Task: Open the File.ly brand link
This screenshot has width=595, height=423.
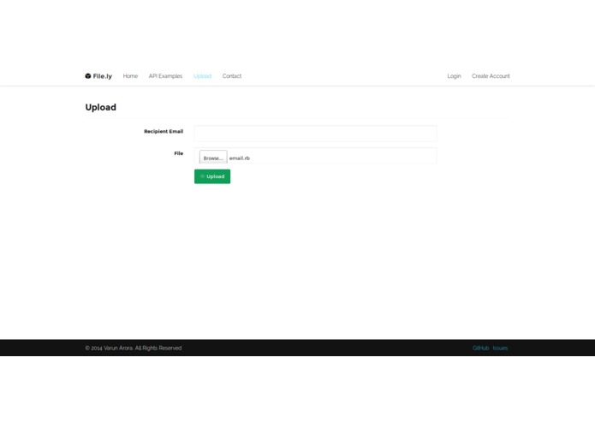Action: pyautogui.click(x=98, y=76)
